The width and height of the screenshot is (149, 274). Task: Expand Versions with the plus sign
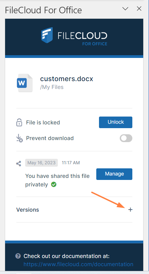[130, 210]
